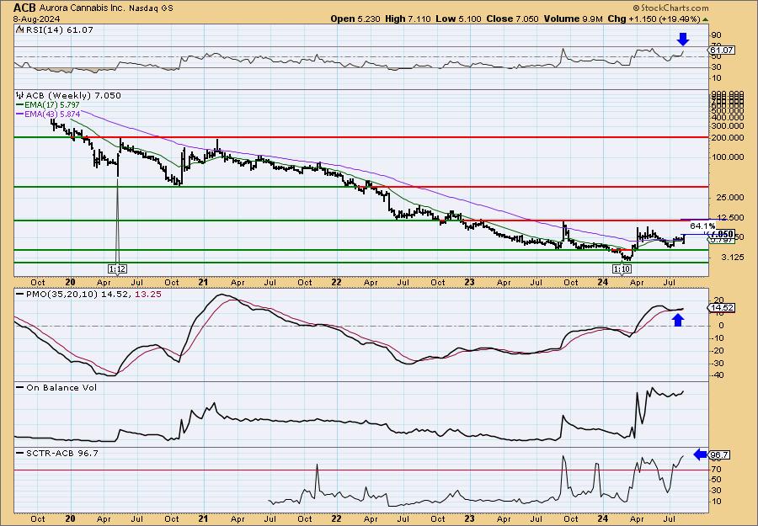The height and width of the screenshot is (526, 758).
Task: Select the EMA(17) 5.797 legend entry
Action: [x=51, y=105]
